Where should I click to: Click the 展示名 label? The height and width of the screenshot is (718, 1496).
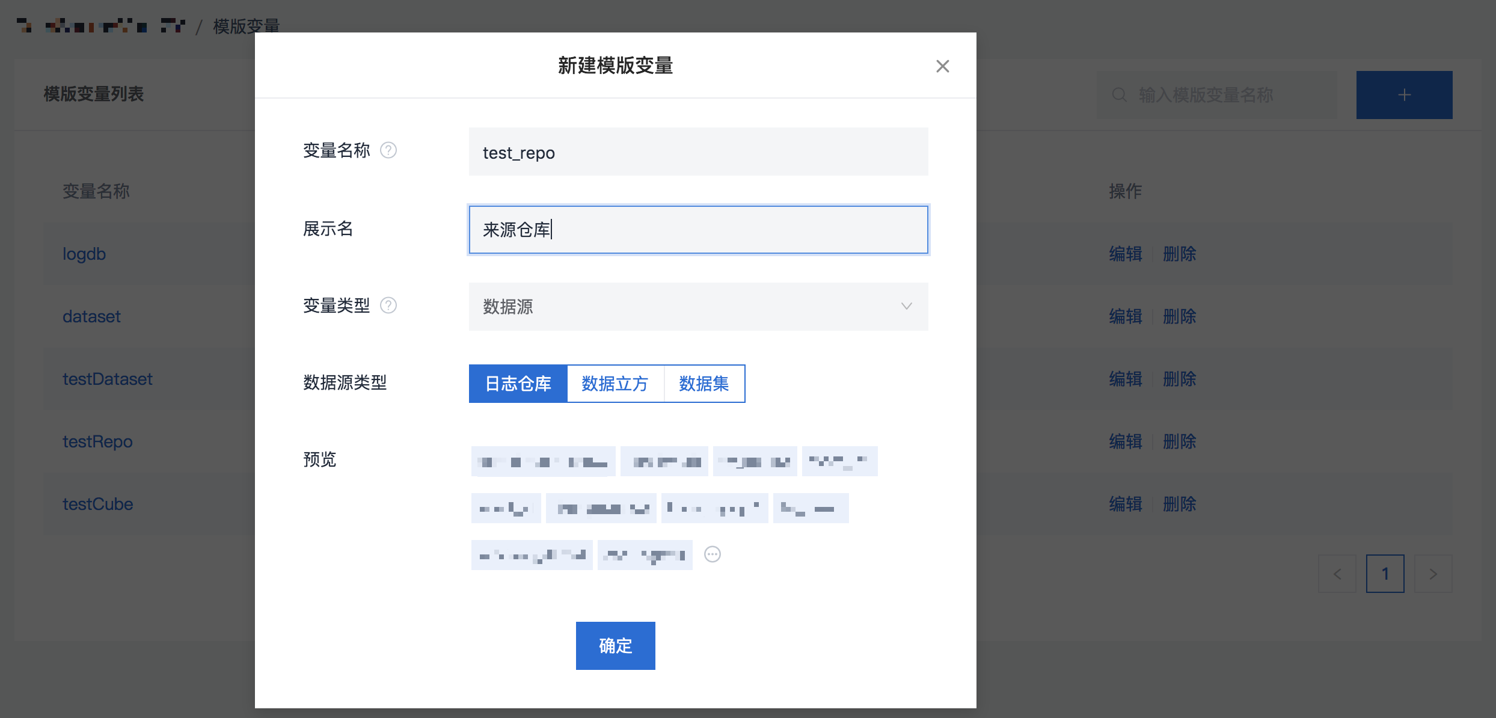coord(328,229)
